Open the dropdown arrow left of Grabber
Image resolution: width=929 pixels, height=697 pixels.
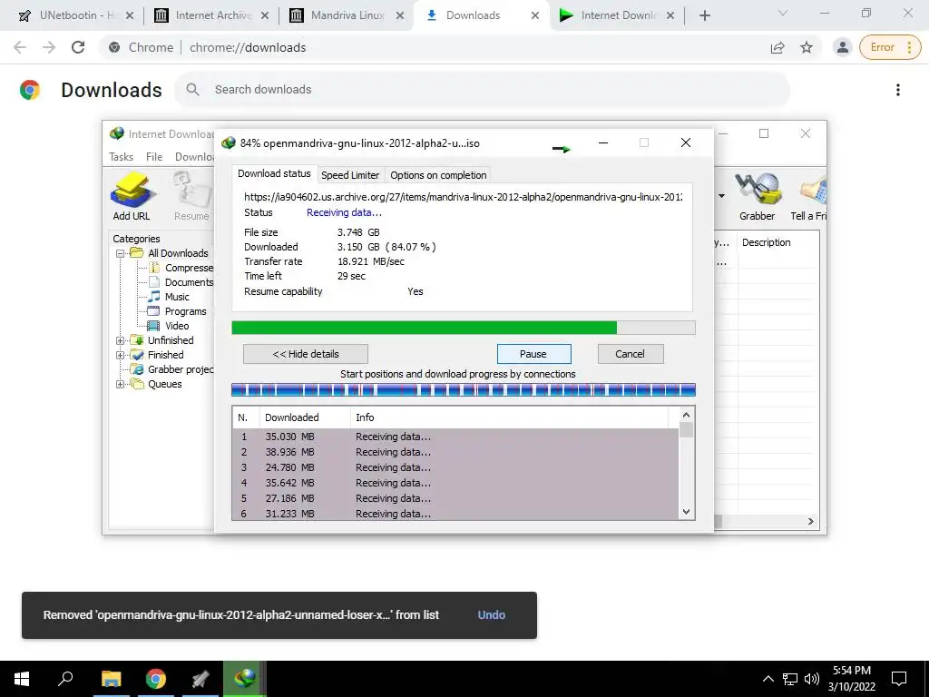pyautogui.click(x=721, y=196)
